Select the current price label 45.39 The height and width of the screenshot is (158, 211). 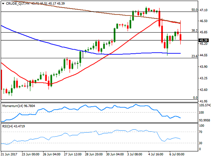tap(204, 40)
